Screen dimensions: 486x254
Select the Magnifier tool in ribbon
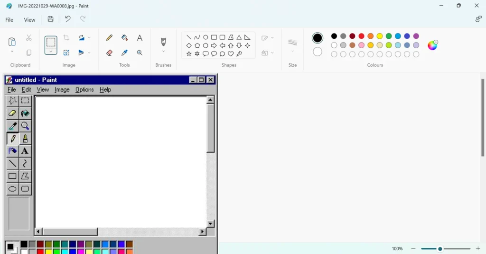click(140, 53)
